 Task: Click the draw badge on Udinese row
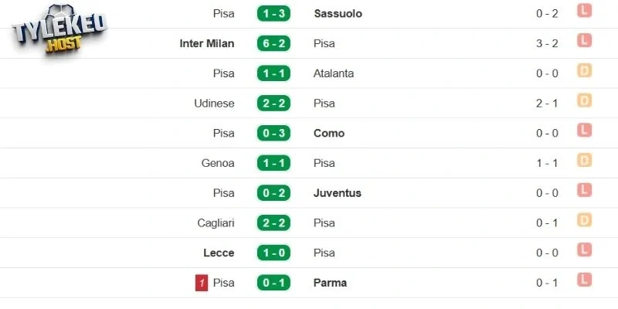(x=584, y=102)
